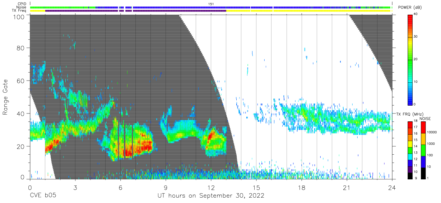Click the CPID value '151'
Screen dimensions: 441x203
tap(211, 4)
